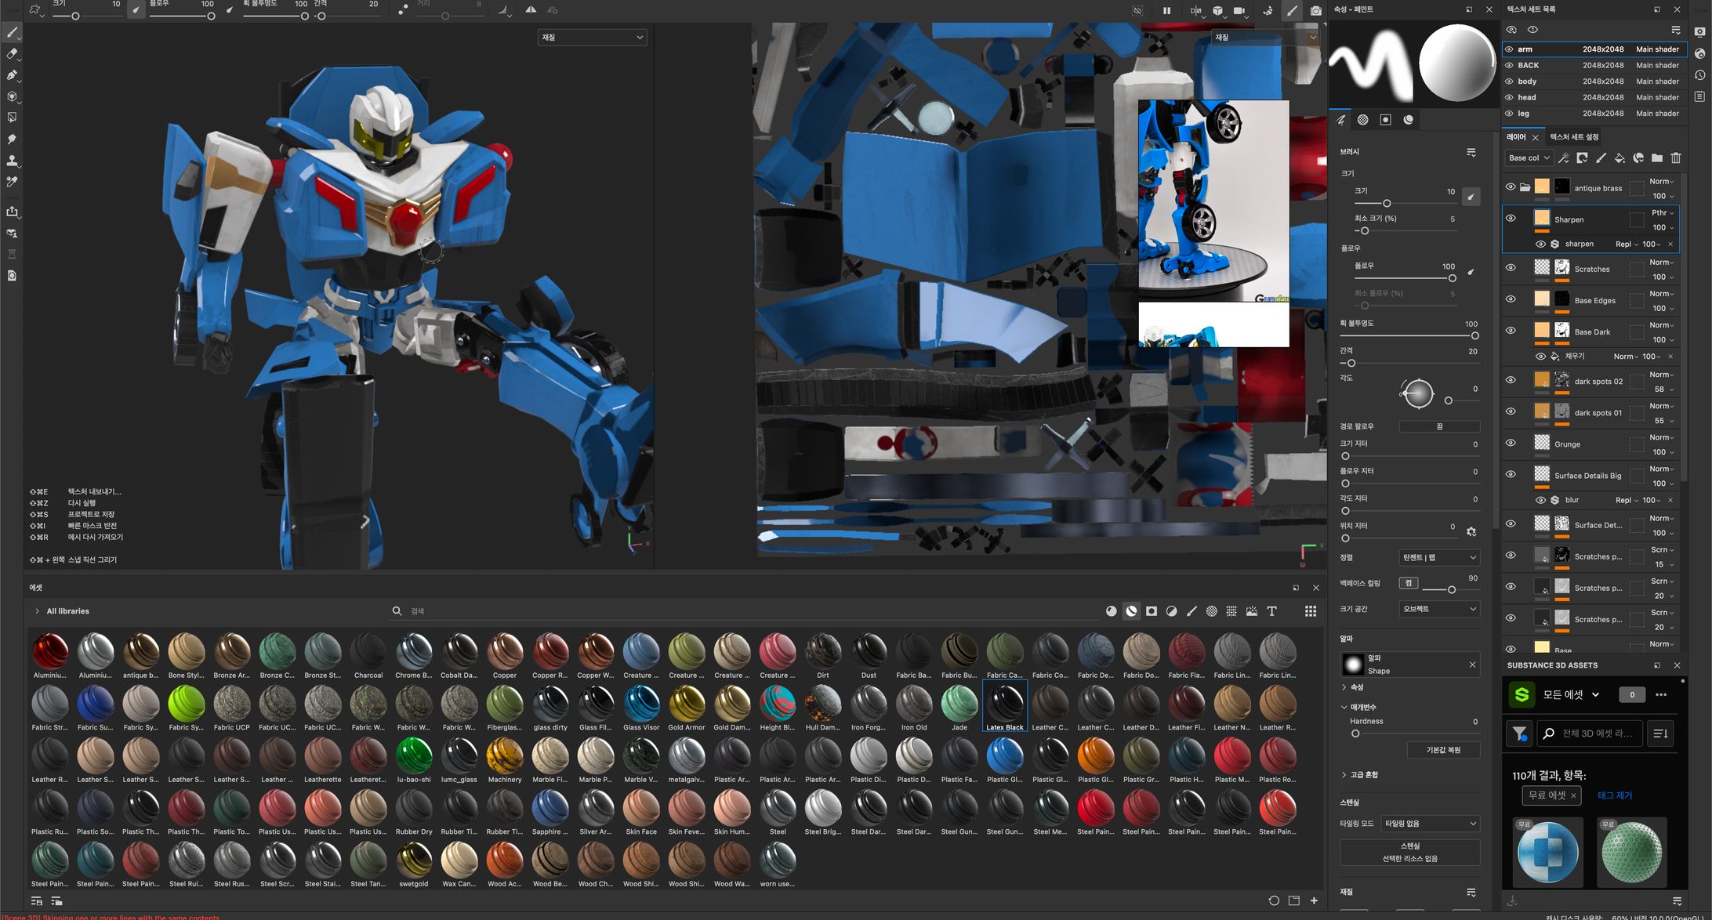Image resolution: width=1712 pixels, height=920 pixels.
Task: Hide the Grunge layer
Action: (x=1511, y=444)
